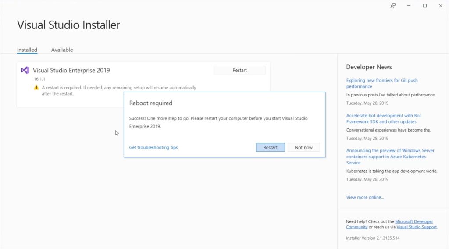The height and width of the screenshot is (249, 449).
Task: Click the Installer Version 2.1.3125.514 text
Action: pyautogui.click(x=373, y=238)
